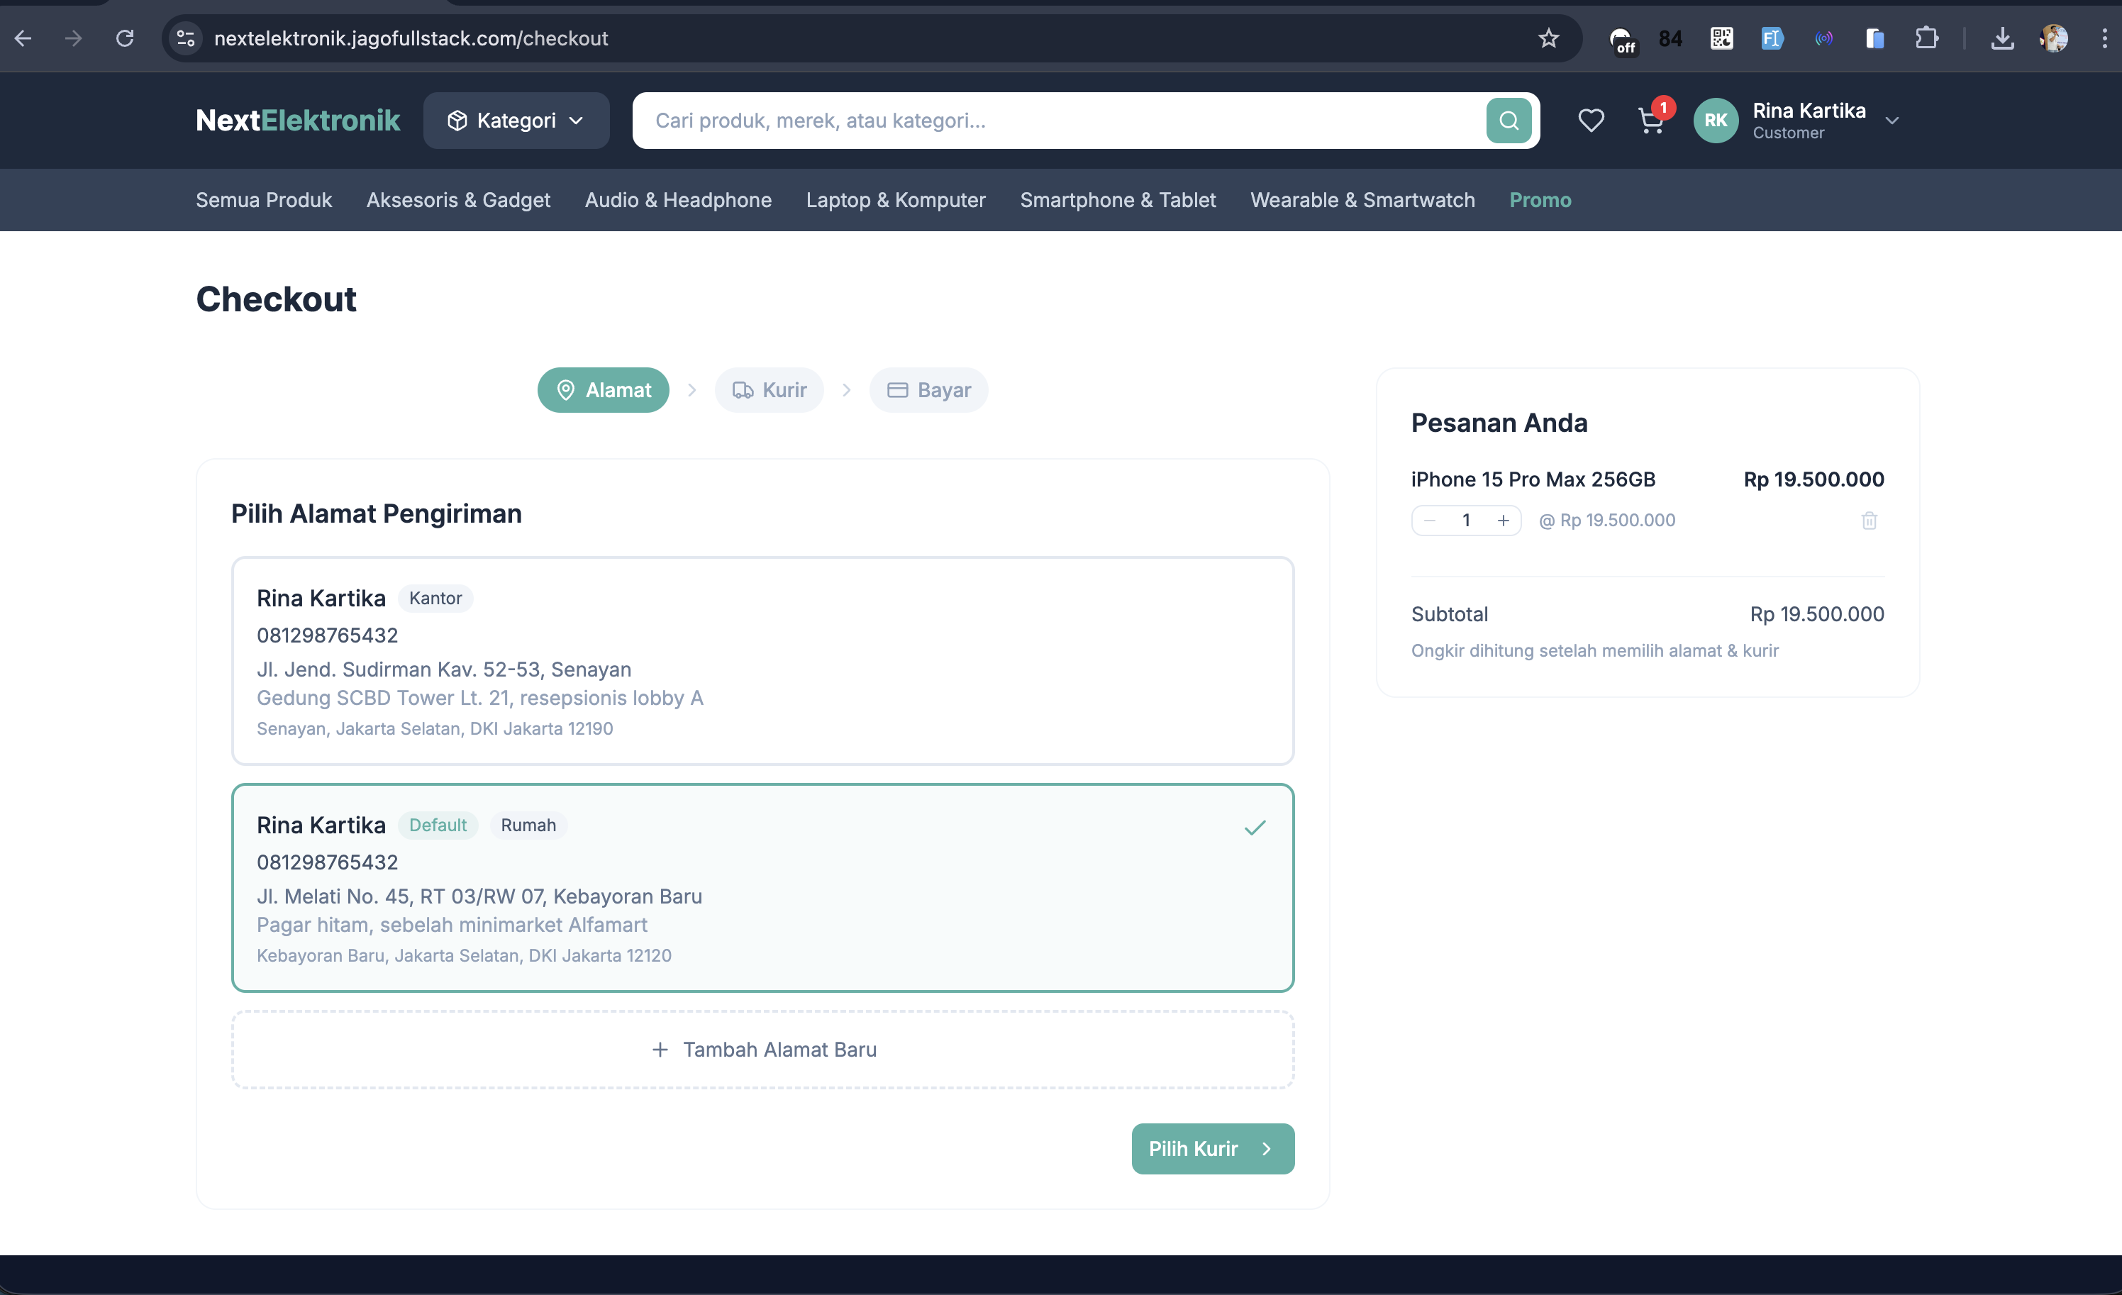Expand Rina Kartika account menu chevron
This screenshot has width=2122, height=1295.
pyautogui.click(x=1892, y=121)
